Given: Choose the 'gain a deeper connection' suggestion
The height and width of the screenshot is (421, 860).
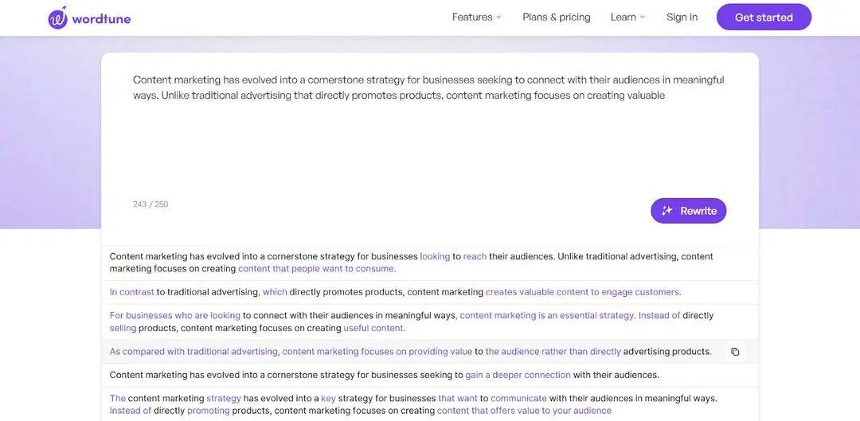Looking at the screenshot, I should 384,375.
